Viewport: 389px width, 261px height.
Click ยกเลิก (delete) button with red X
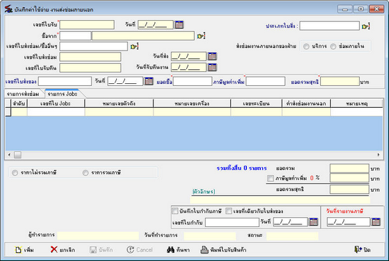pyautogui.click(x=63, y=250)
